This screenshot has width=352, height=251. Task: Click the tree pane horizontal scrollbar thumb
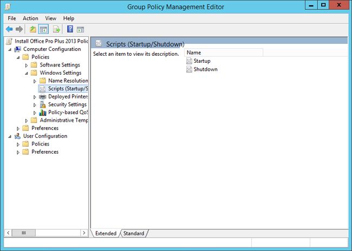pos(24,233)
